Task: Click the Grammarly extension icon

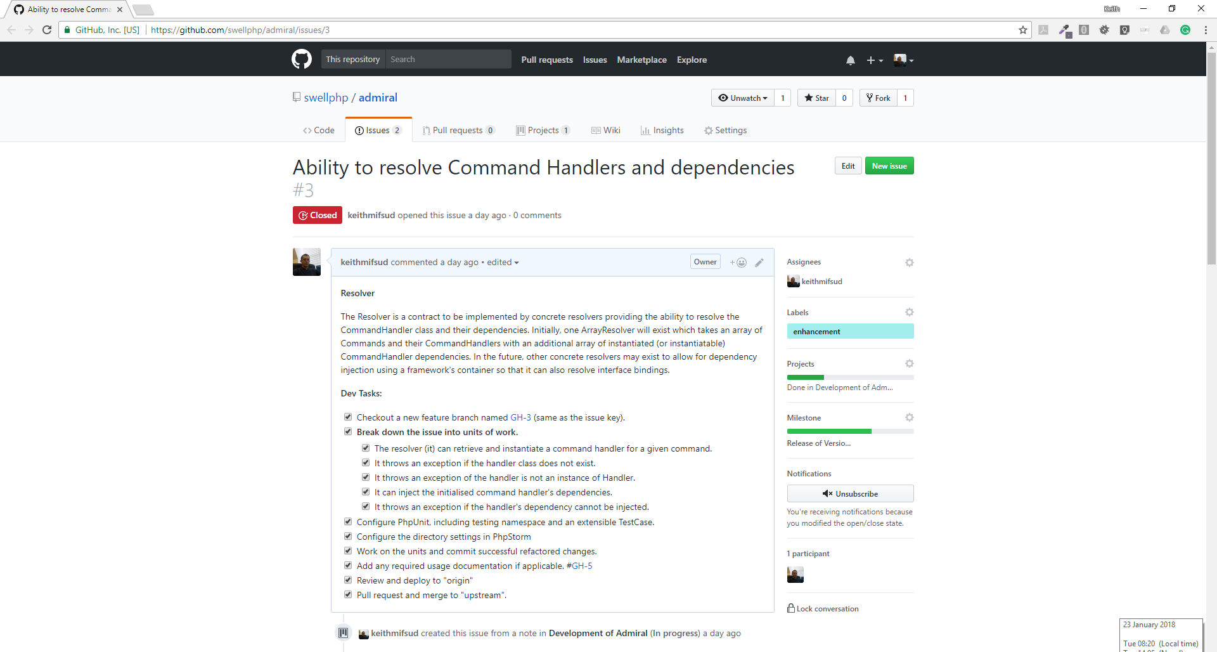Action: pos(1185,30)
